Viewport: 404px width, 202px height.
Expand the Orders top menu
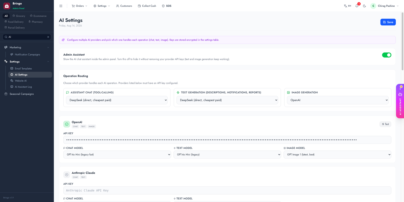tap(80, 6)
